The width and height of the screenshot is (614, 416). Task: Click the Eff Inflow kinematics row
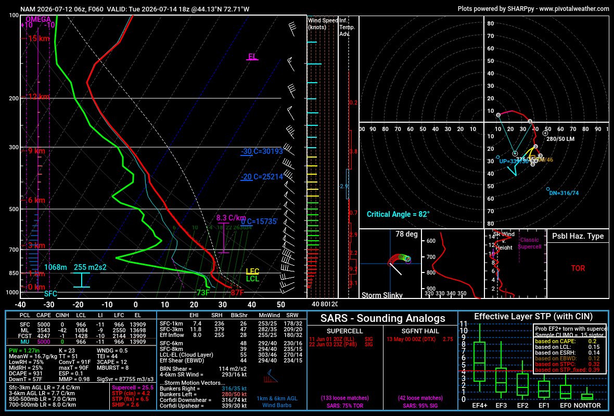pos(231,335)
